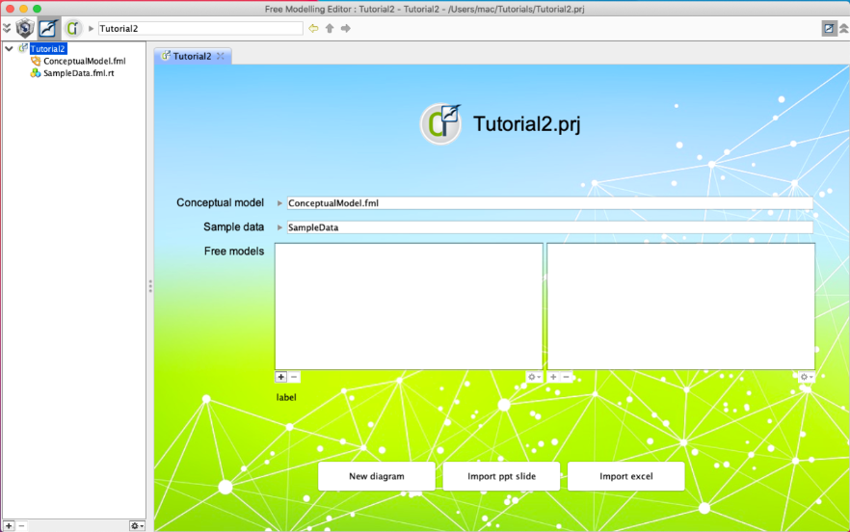Collapse the Tutorial2 tree node
The height and width of the screenshot is (532, 850).
click(9, 49)
